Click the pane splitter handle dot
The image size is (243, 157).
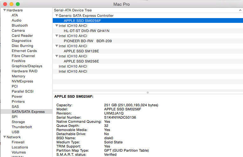[x=148, y=93]
